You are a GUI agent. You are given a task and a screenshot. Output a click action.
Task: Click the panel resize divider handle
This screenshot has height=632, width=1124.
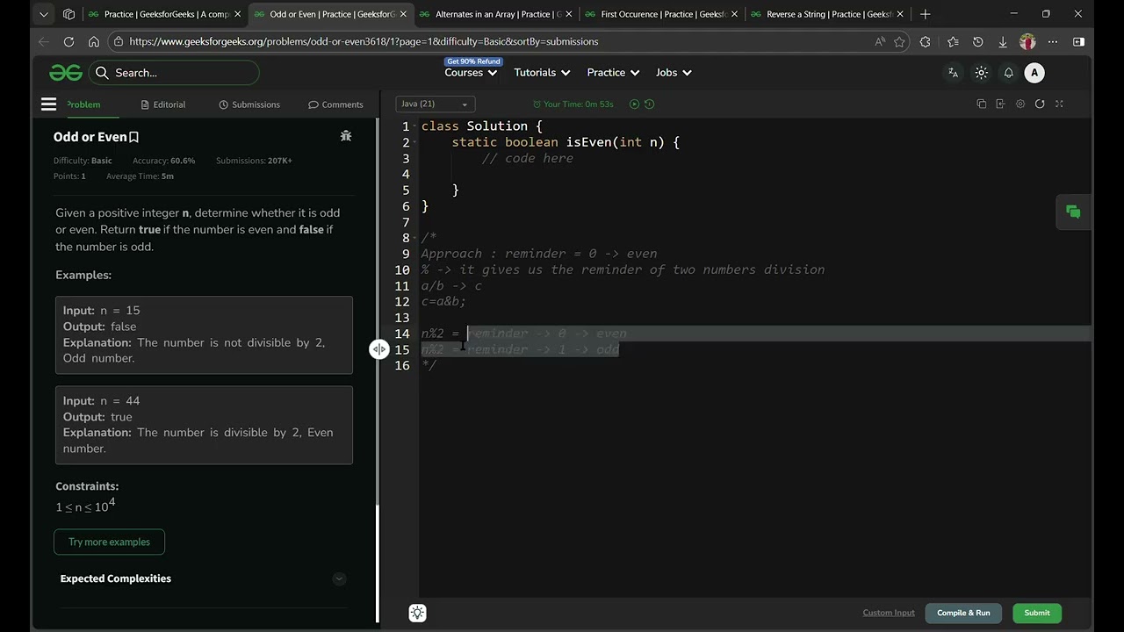(378, 349)
